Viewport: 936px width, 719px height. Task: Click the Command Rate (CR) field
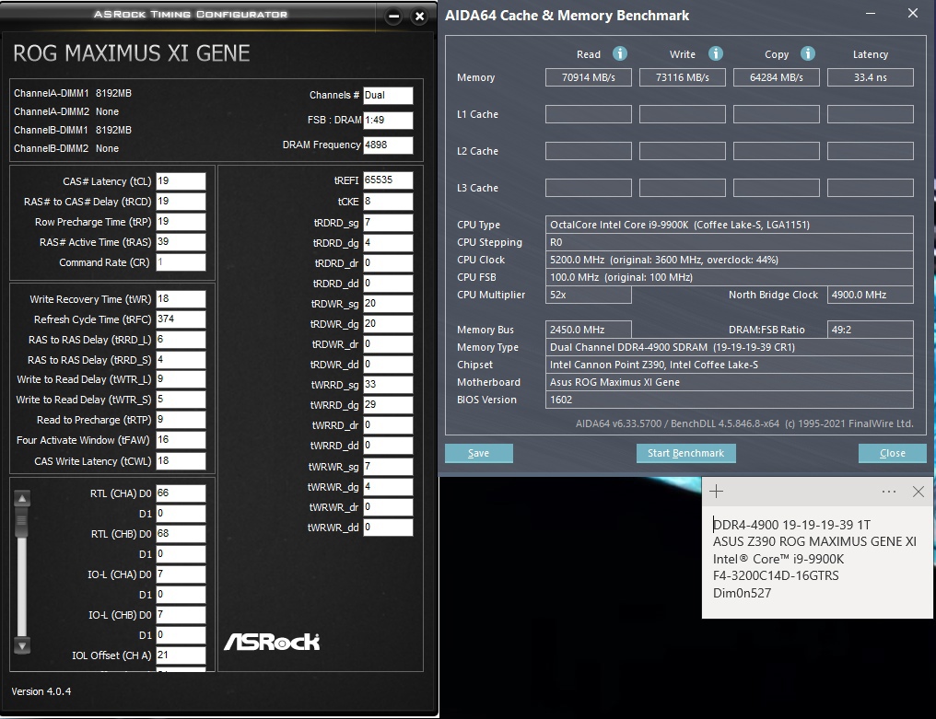181,262
